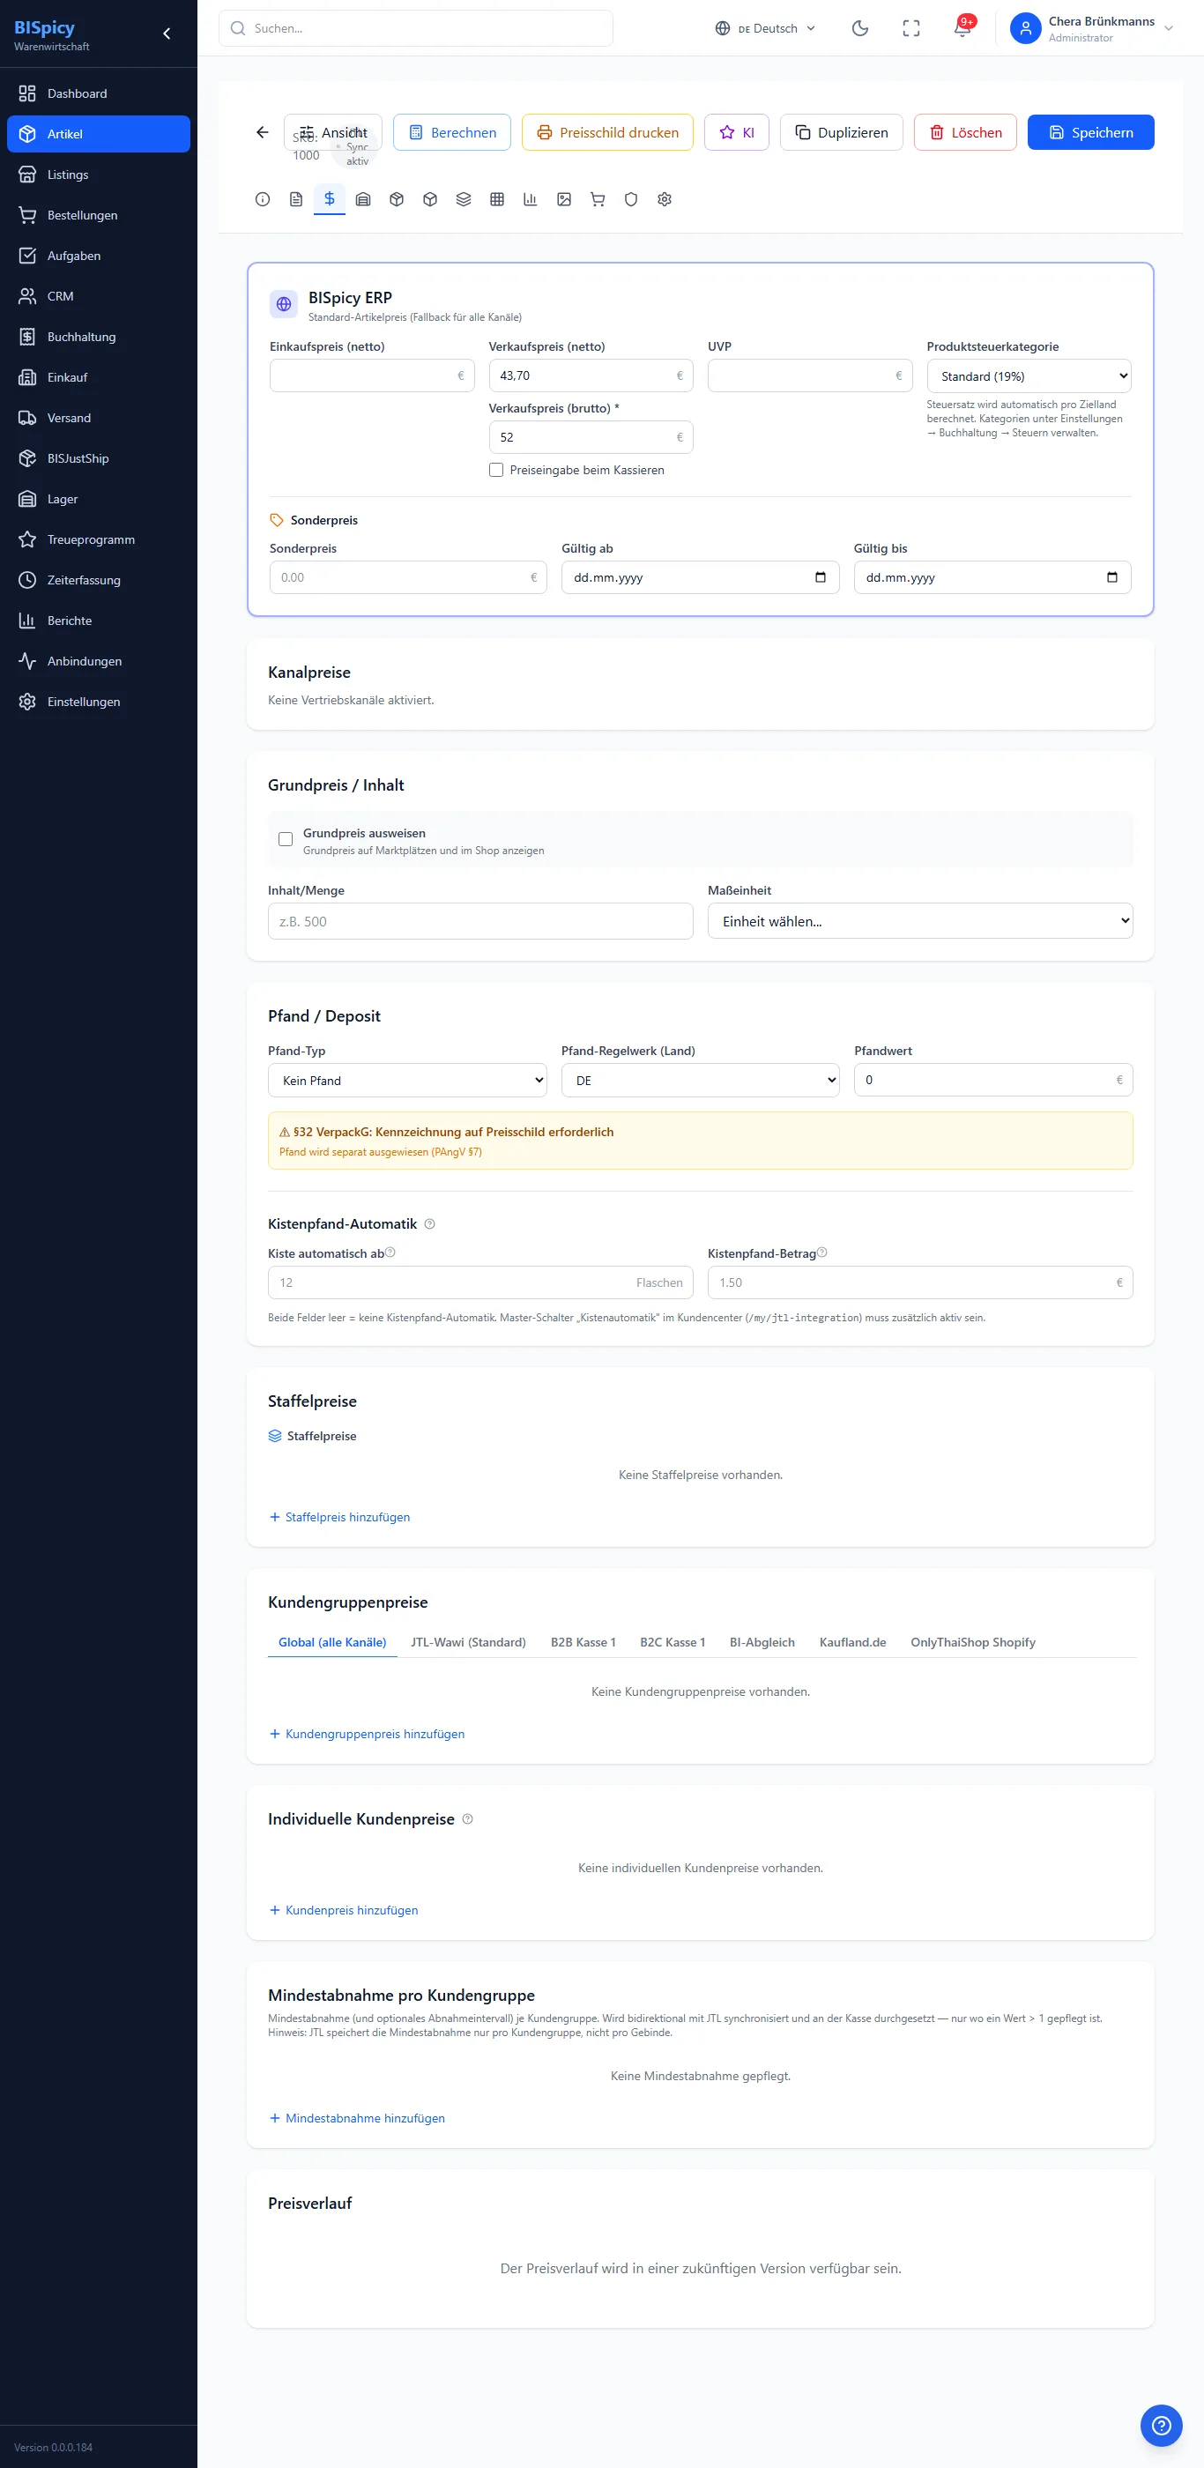Open the Ansicht view options

tap(333, 132)
